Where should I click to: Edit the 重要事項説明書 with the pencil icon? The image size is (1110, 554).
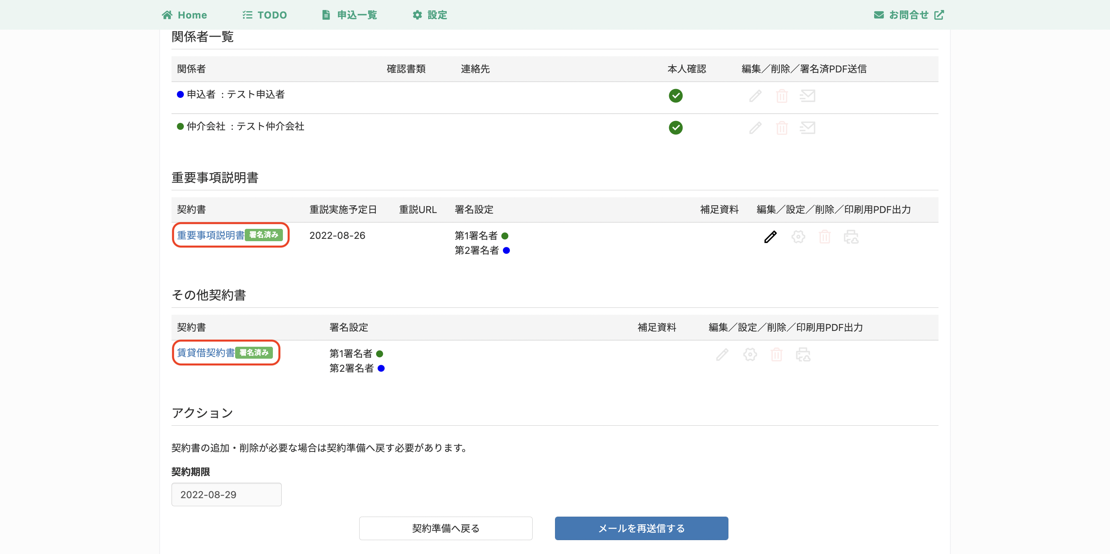770,237
